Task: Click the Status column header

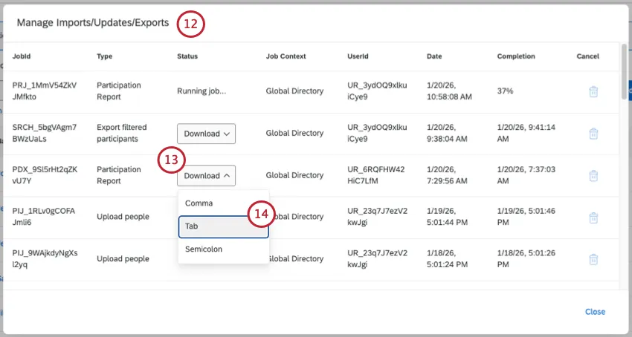Action: coord(187,56)
